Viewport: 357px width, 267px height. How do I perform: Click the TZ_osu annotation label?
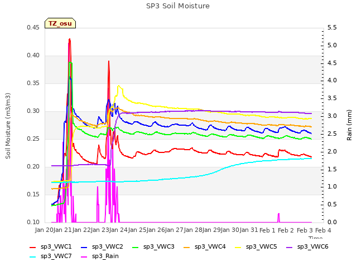click(60, 23)
